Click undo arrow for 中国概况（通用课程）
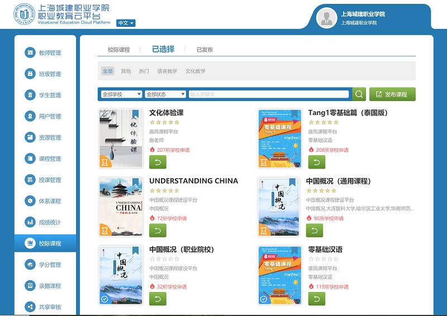Viewport: 447px width, 316px height. pyautogui.click(x=315, y=231)
